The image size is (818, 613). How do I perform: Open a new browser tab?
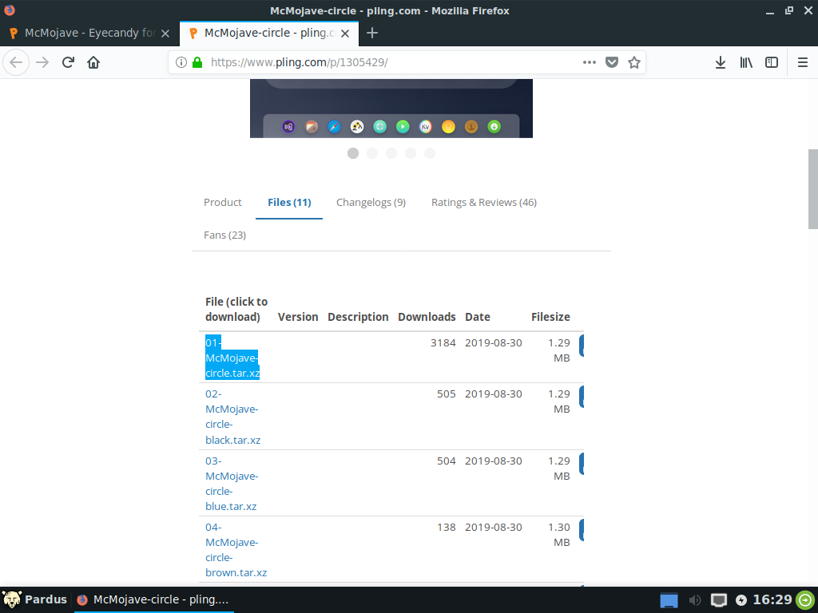coord(372,34)
